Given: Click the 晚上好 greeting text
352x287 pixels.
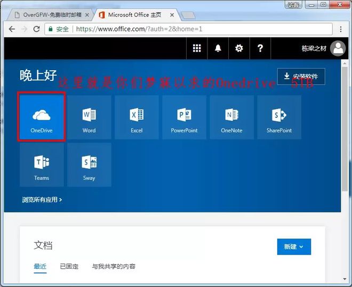Looking at the screenshot, I should 38,75.
